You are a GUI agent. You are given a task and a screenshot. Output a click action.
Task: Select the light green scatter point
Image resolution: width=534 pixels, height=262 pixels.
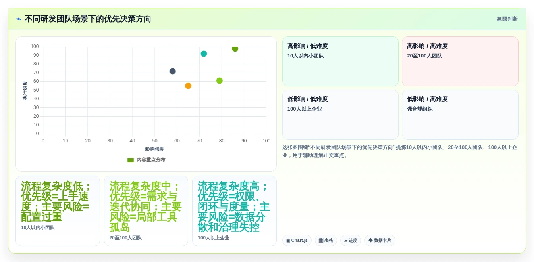pyautogui.click(x=220, y=81)
